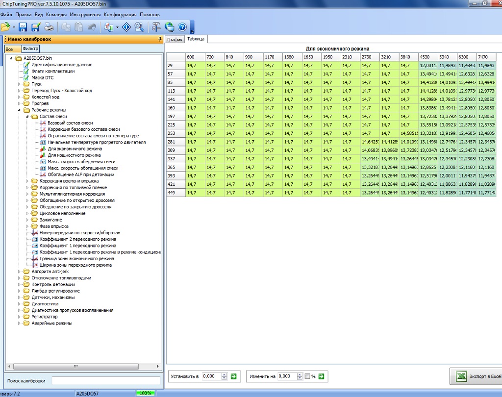
Task: Click the globe with monitor icon
Action: tap(169, 27)
